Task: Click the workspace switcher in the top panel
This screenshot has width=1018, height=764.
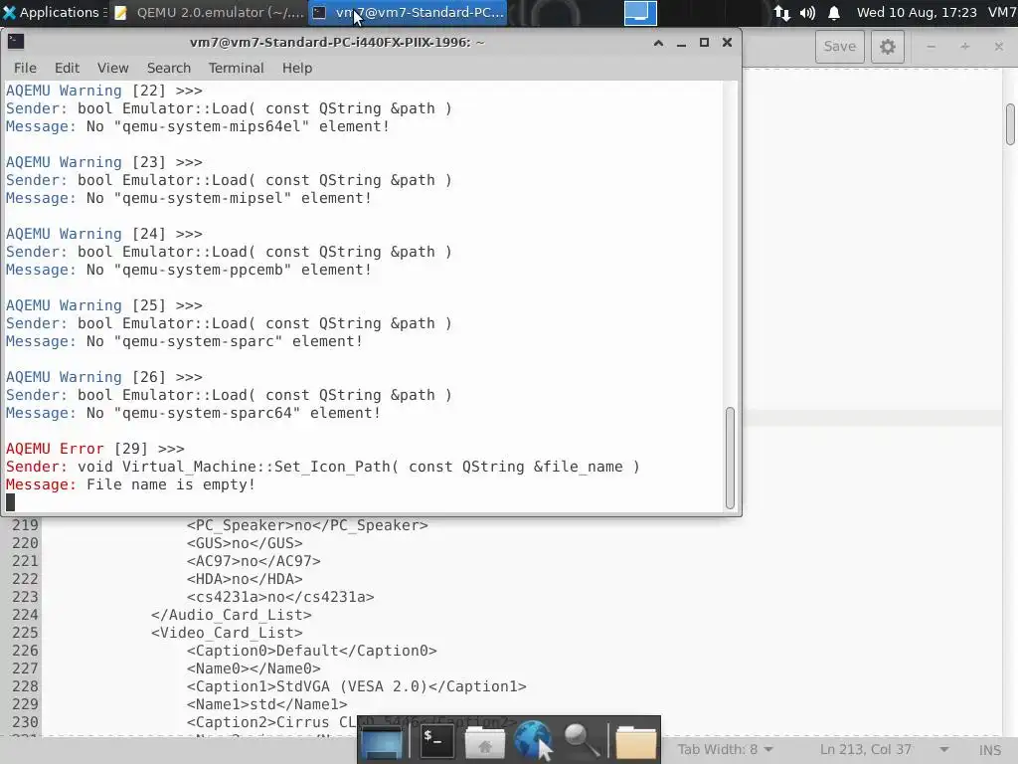Action: (639, 12)
